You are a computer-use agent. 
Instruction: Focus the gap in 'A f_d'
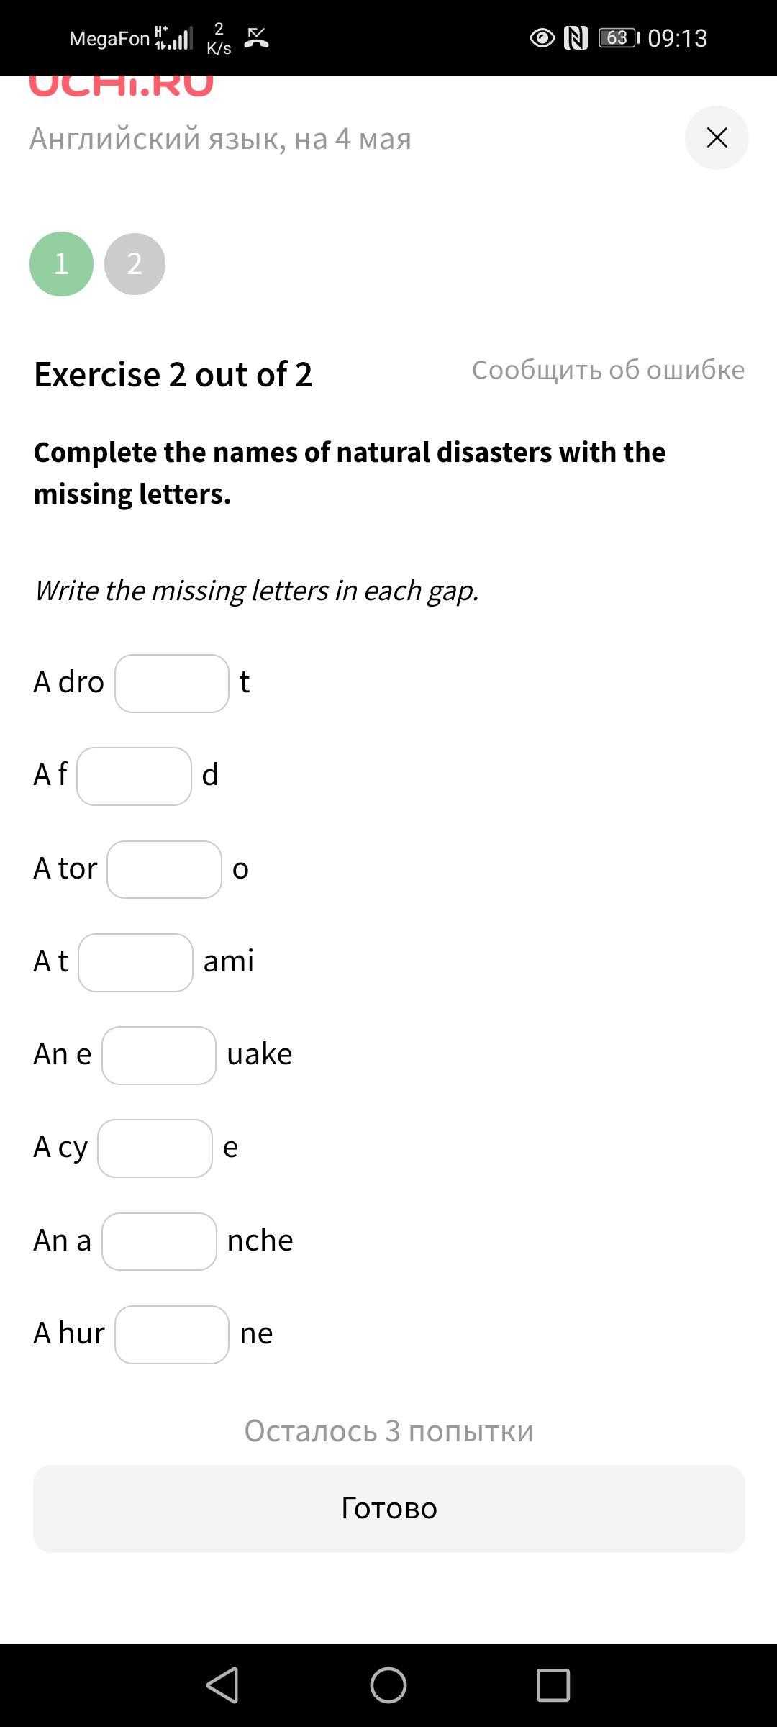coord(135,776)
